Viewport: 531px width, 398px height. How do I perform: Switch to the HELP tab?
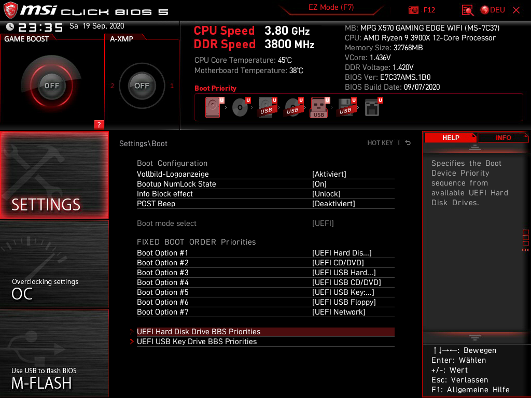[x=451, y=138]
